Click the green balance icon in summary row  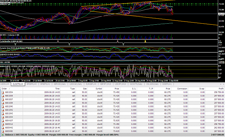tap(3, 135)
